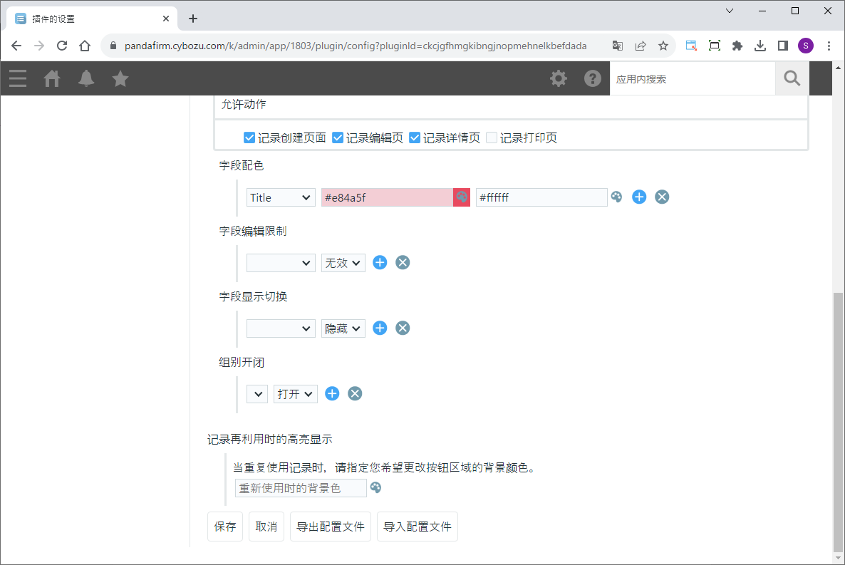Open the favorites star in header
845x565 pixels.
coord(120,78)
